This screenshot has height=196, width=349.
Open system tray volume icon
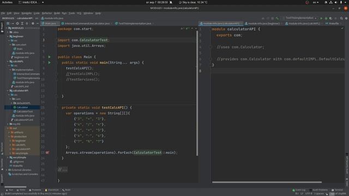click(336, 2)
